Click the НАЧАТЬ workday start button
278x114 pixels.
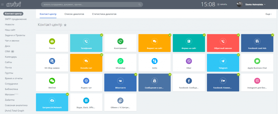click(x=222, y=4)
